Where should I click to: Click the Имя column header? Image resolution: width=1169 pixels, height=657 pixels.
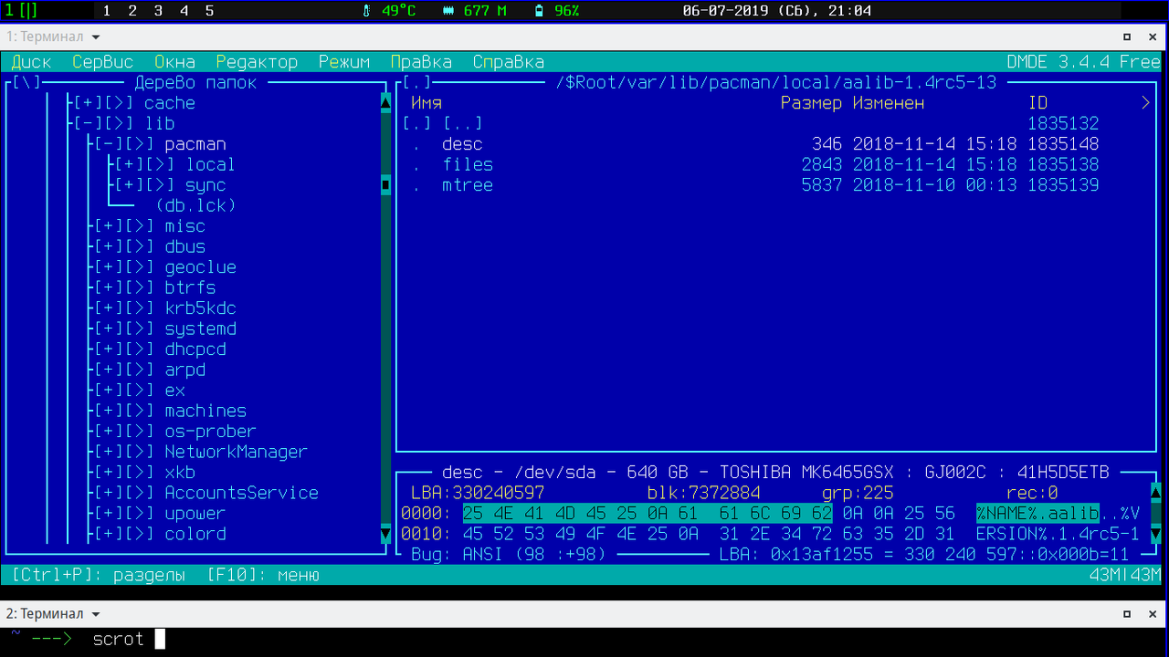427,103
